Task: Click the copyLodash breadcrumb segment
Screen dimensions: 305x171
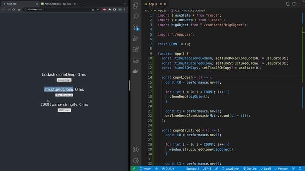Action: pos(194,10)
